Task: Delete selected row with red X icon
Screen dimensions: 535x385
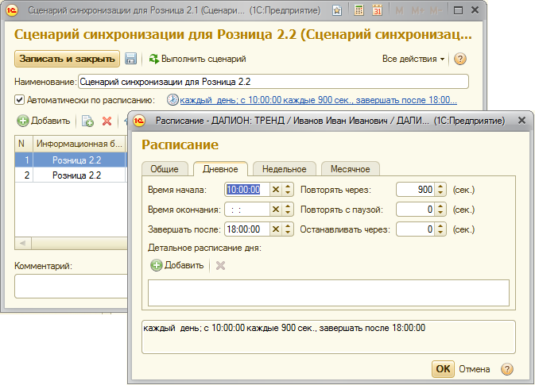Action: point(107,121)
